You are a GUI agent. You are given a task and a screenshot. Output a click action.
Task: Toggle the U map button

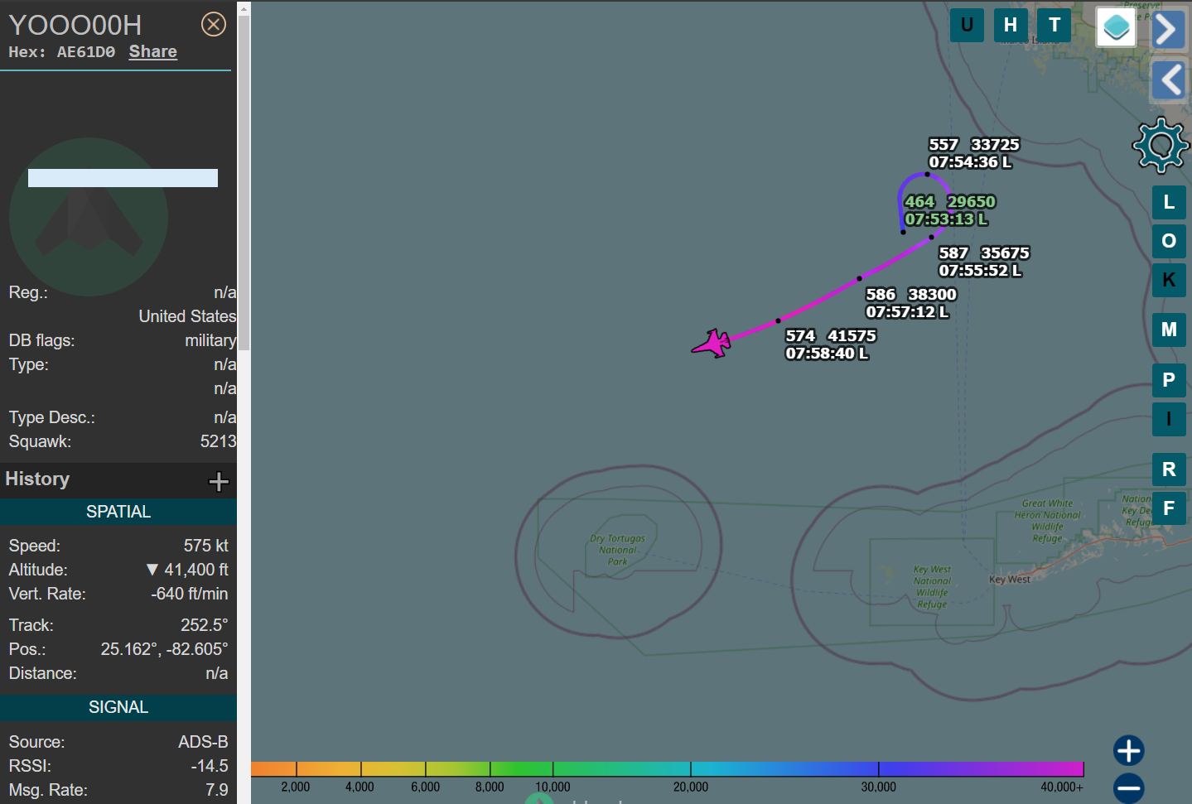click(967, 25)
